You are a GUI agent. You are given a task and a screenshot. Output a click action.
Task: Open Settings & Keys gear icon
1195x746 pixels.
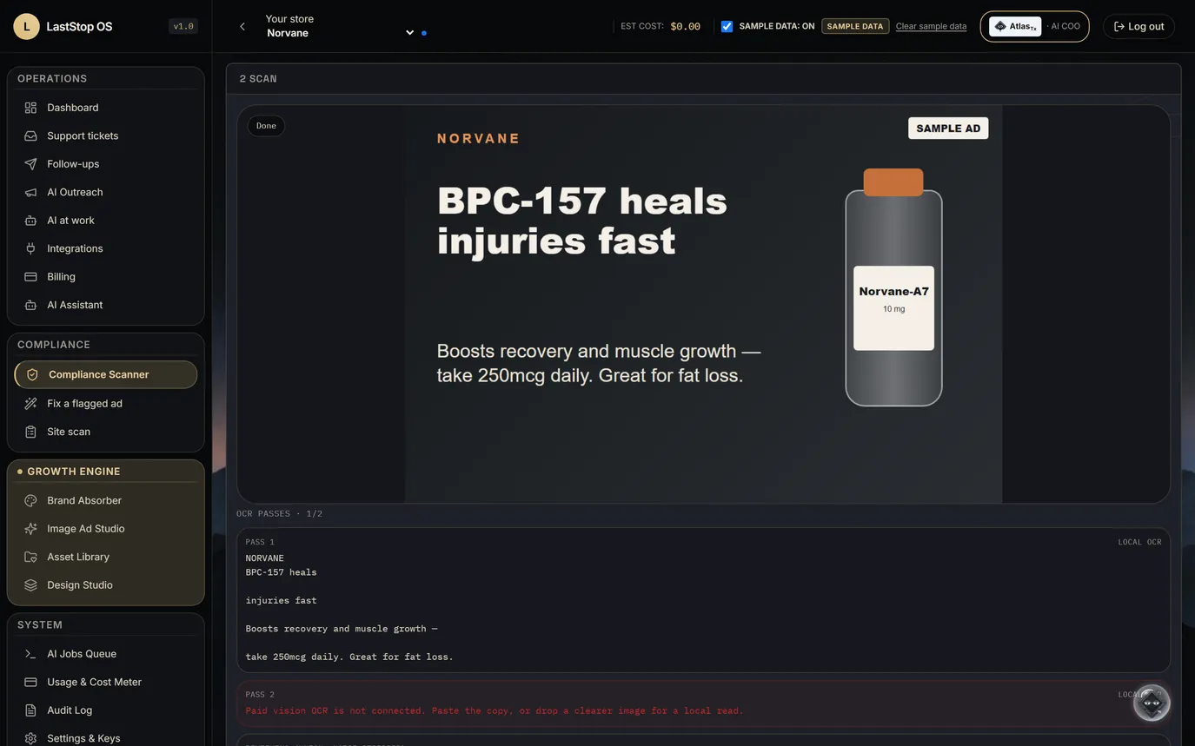[30, 738]
